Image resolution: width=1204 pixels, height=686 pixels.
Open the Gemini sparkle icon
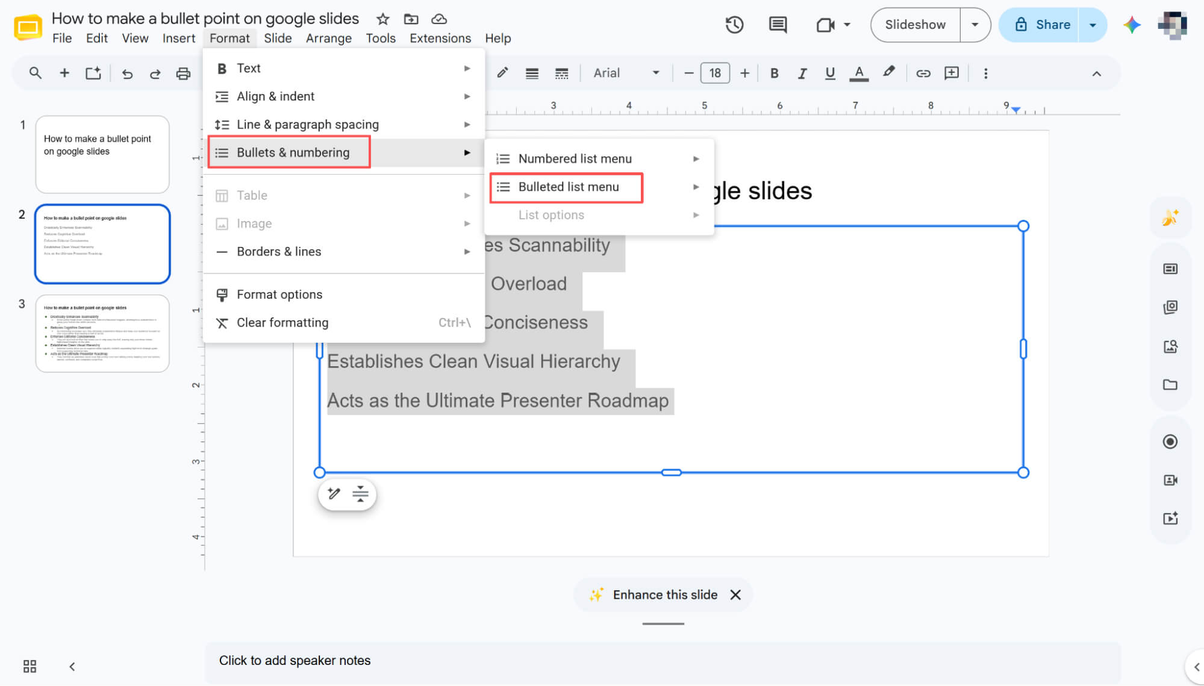(1132, 25)
